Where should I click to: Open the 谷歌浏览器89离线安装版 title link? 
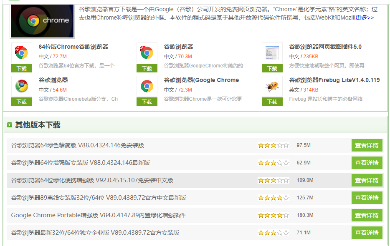92,198
